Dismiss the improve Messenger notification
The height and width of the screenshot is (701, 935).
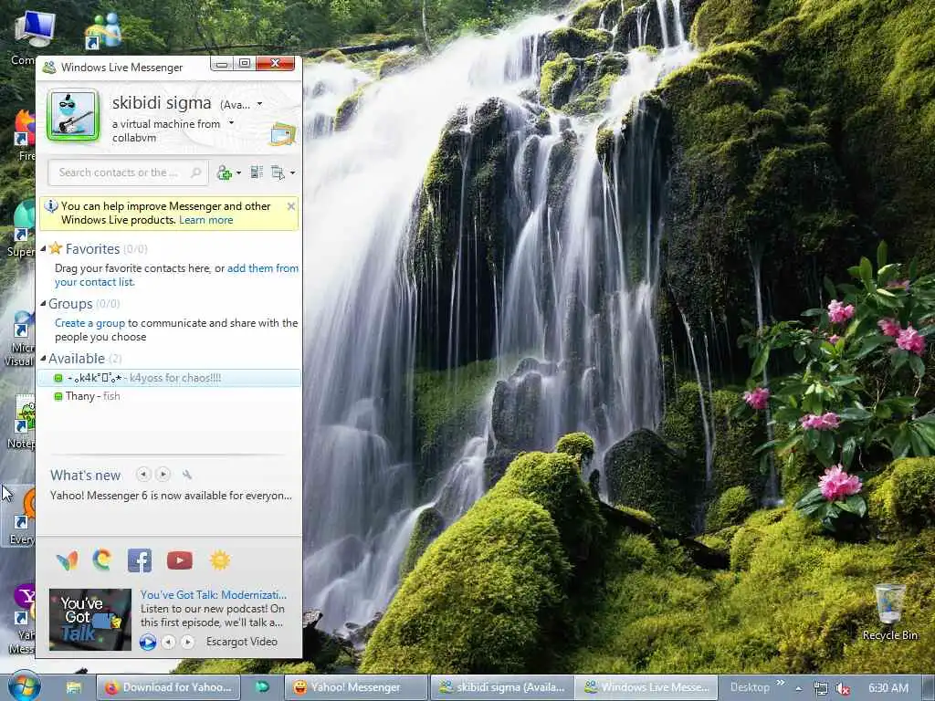click(x=291, y=206)
